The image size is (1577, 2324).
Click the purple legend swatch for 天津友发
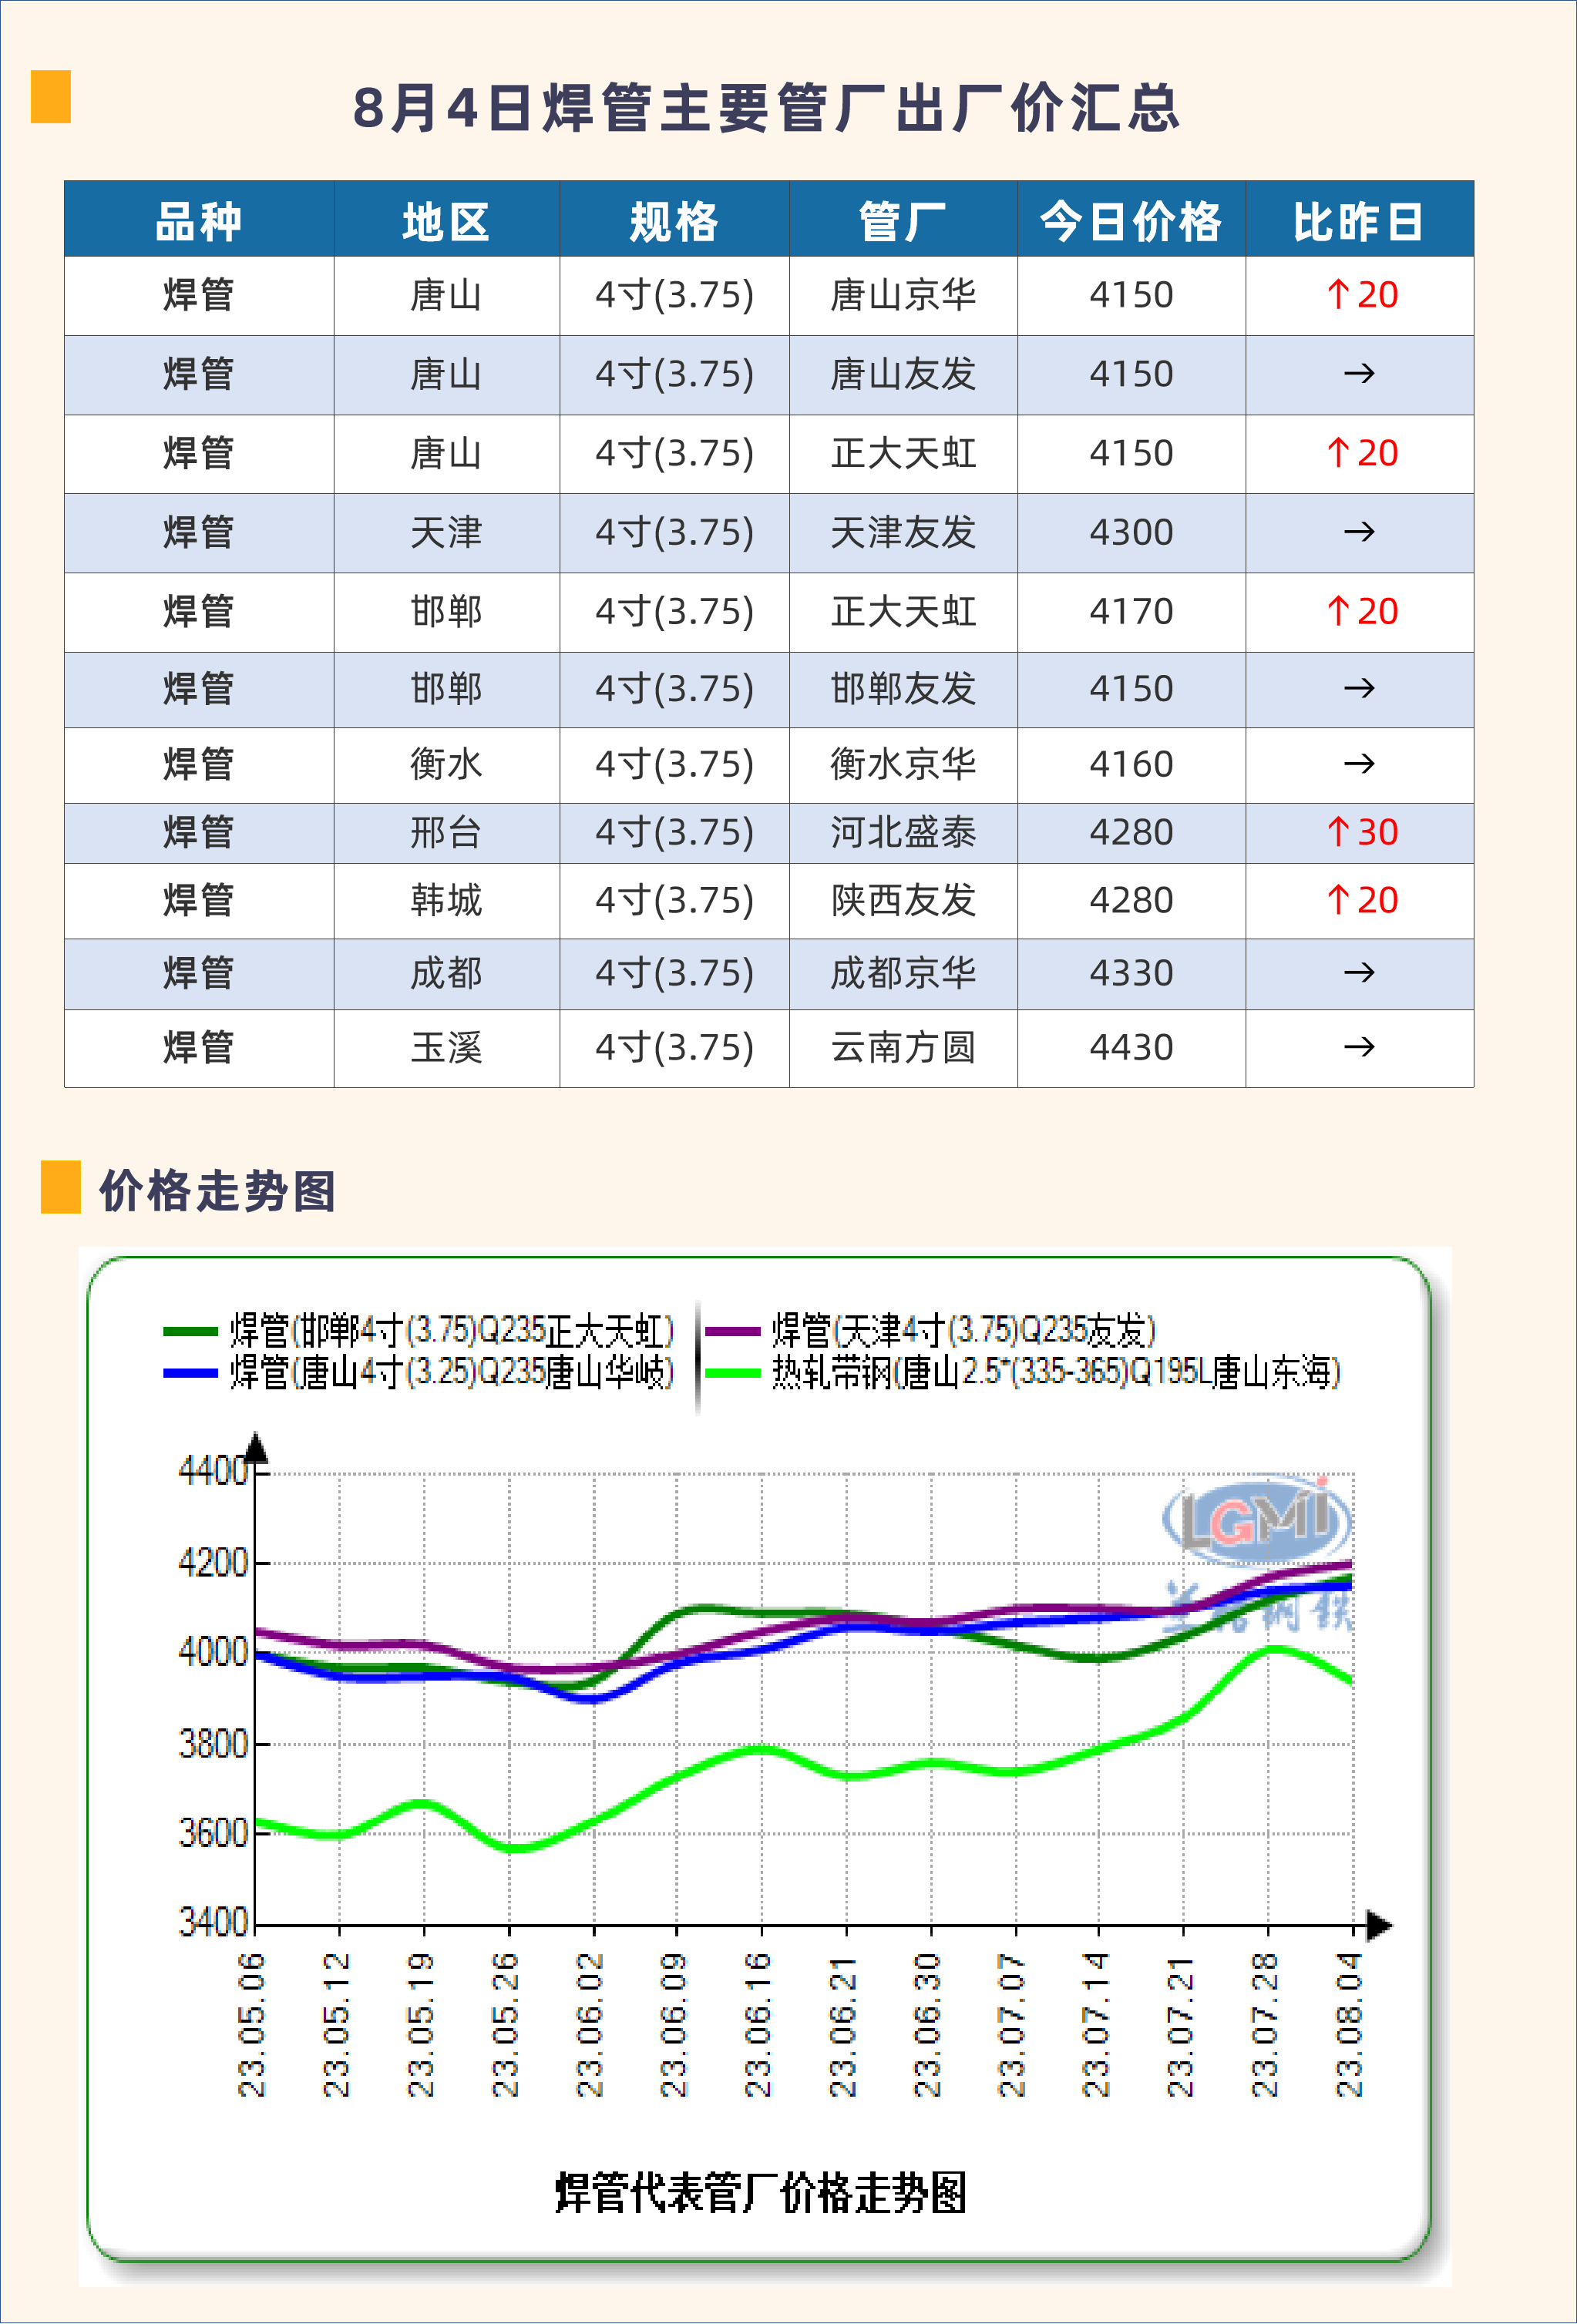coord(732,1331)
